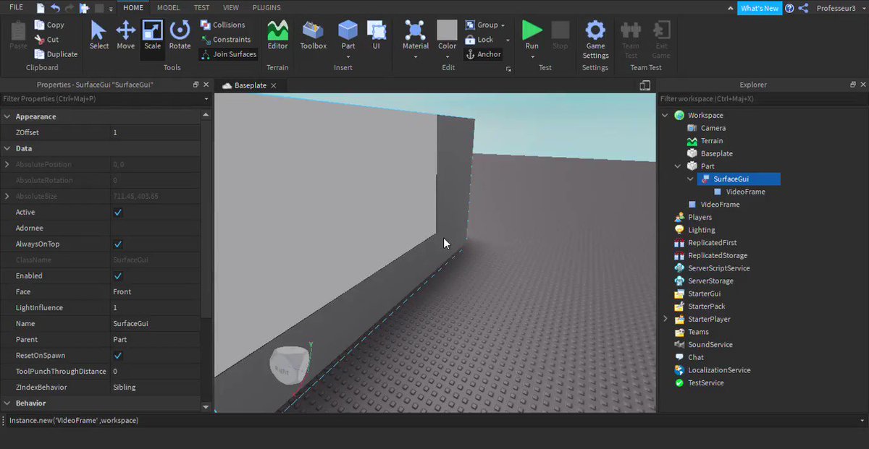This screenshot has height=449, width=869.
Task: Expand the StarterPlayer node
Action: tap(666, 319)
